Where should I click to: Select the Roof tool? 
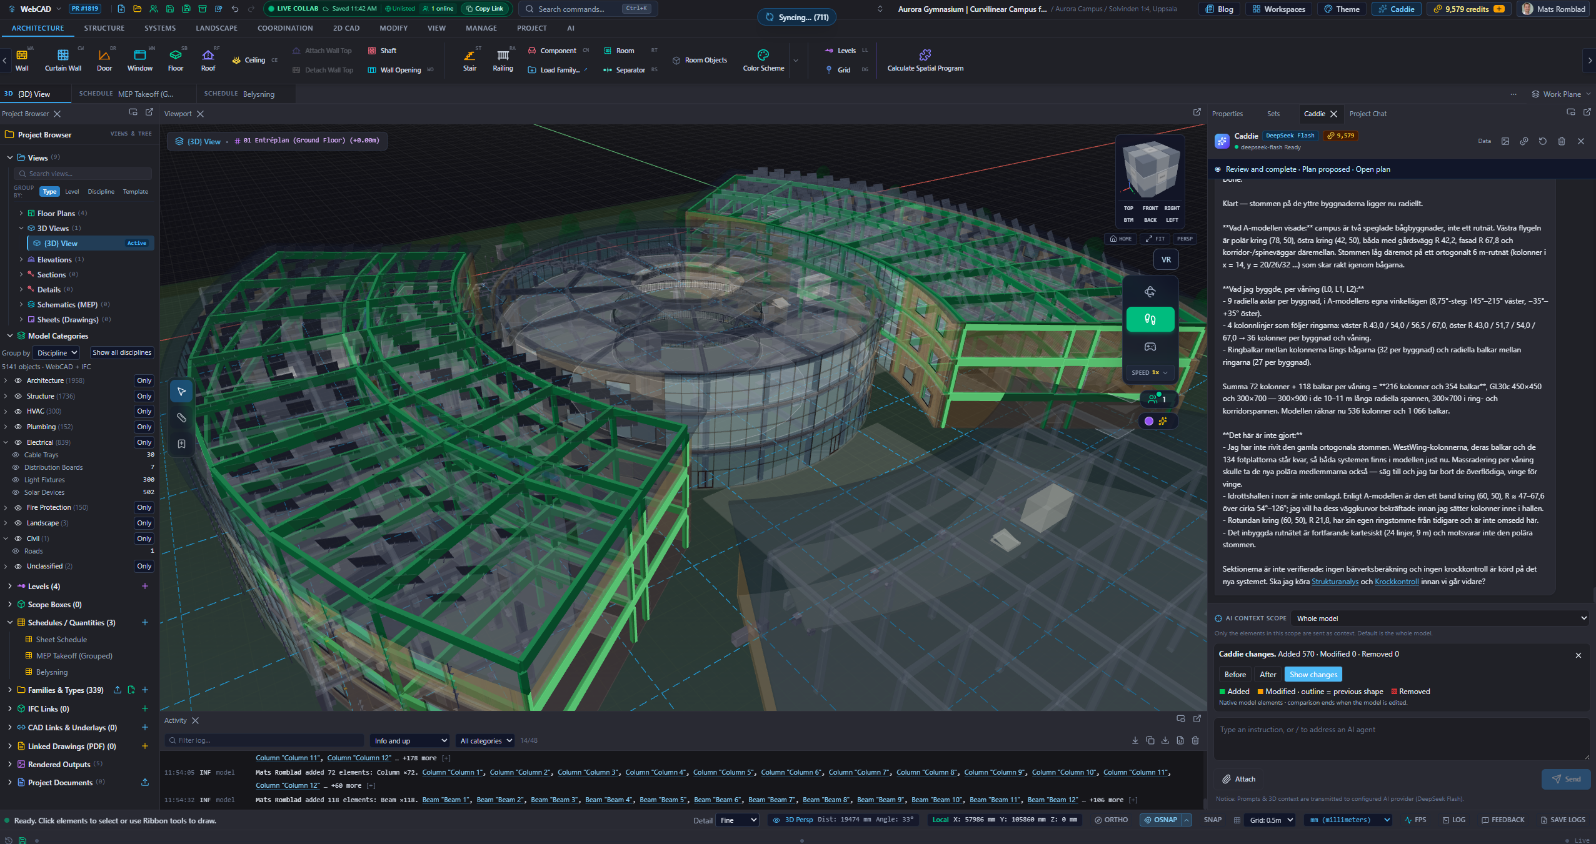208,60
